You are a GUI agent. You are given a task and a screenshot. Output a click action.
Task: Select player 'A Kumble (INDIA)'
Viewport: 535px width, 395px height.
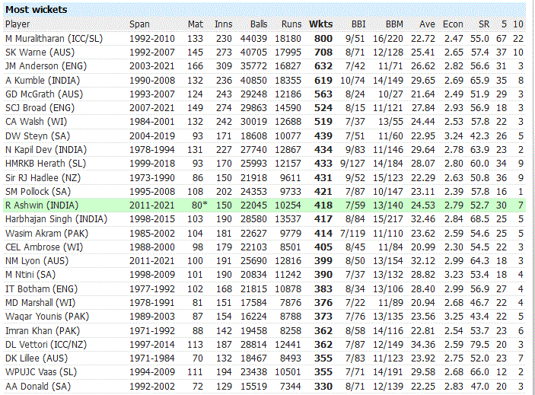(43, 81)
